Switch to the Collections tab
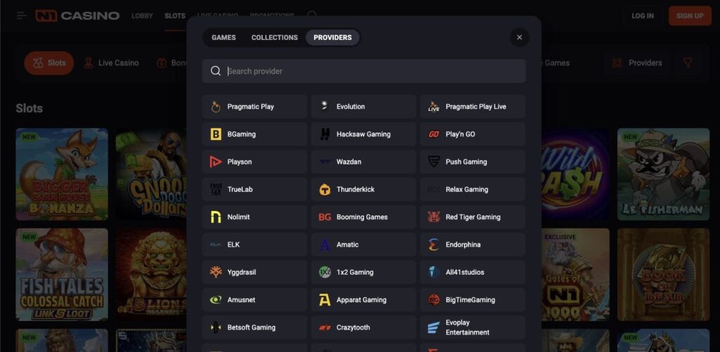 coord(274,37)
